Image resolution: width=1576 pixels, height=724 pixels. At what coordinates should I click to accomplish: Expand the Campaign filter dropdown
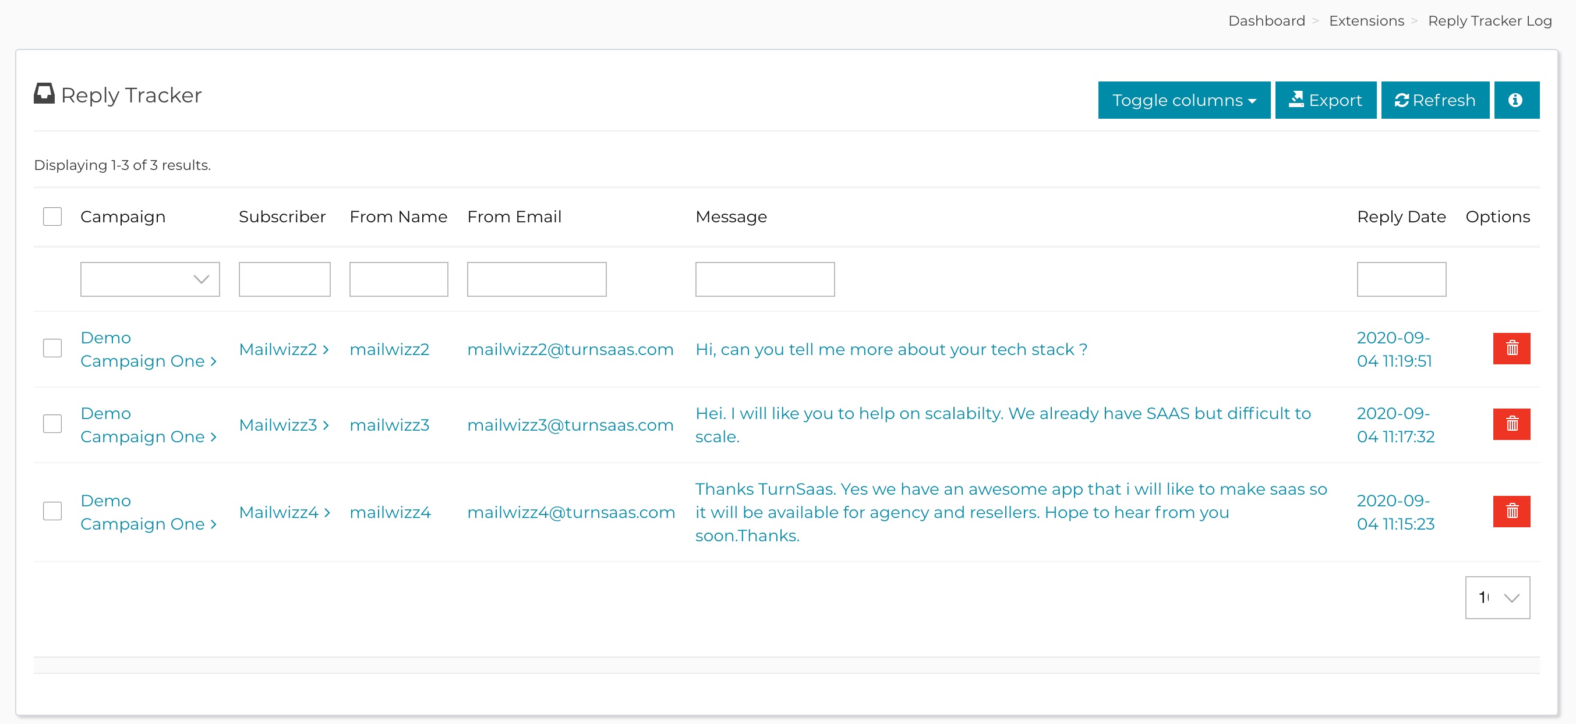pos(150,279)
